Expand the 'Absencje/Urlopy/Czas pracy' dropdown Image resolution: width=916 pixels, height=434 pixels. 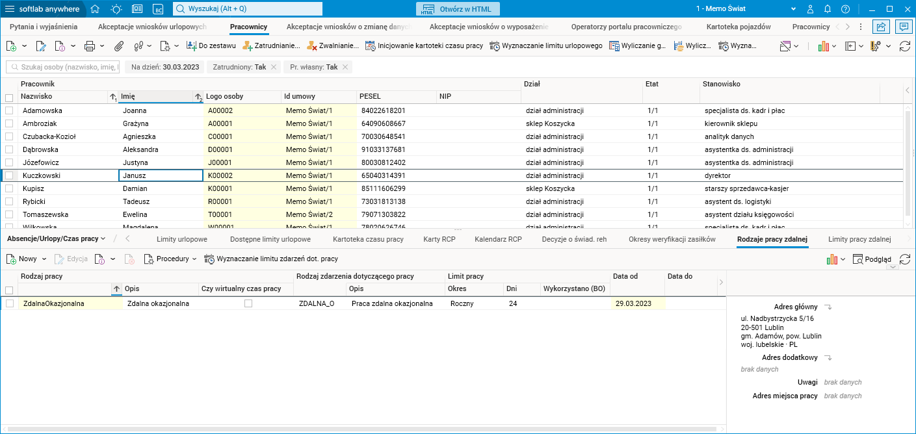click(x=56, y=239)
